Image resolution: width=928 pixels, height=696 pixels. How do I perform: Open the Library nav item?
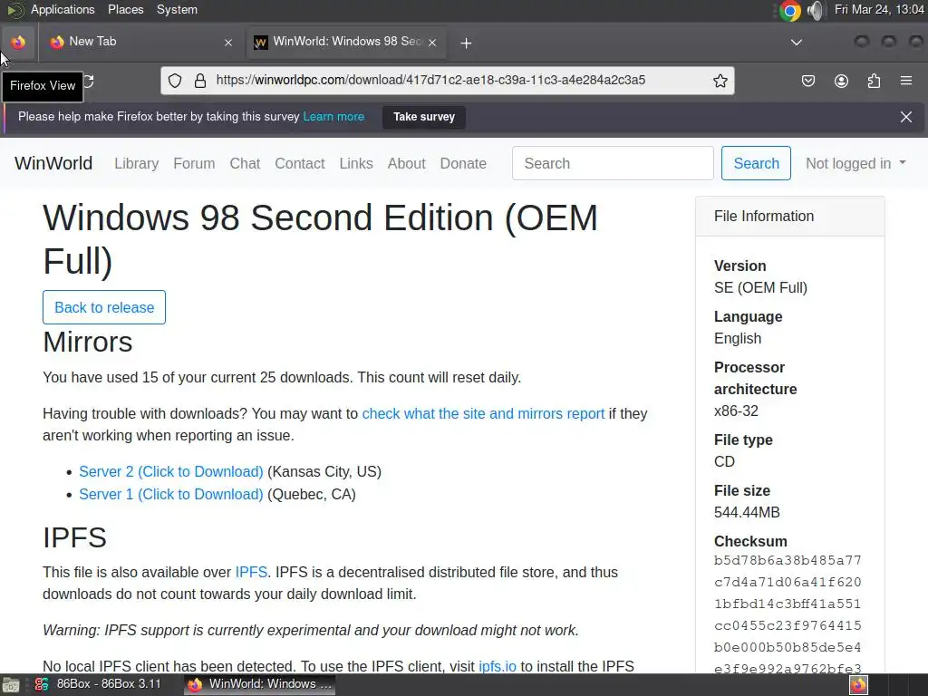tap(137, 163)
